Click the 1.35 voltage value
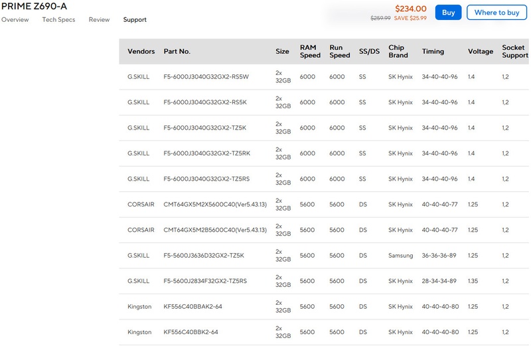Screen dimensions: 531x346 point(473,281)
